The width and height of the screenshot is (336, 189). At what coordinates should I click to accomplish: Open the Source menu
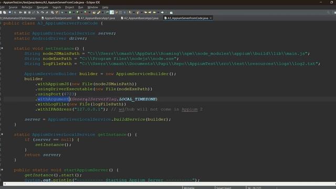click(13, 7)
